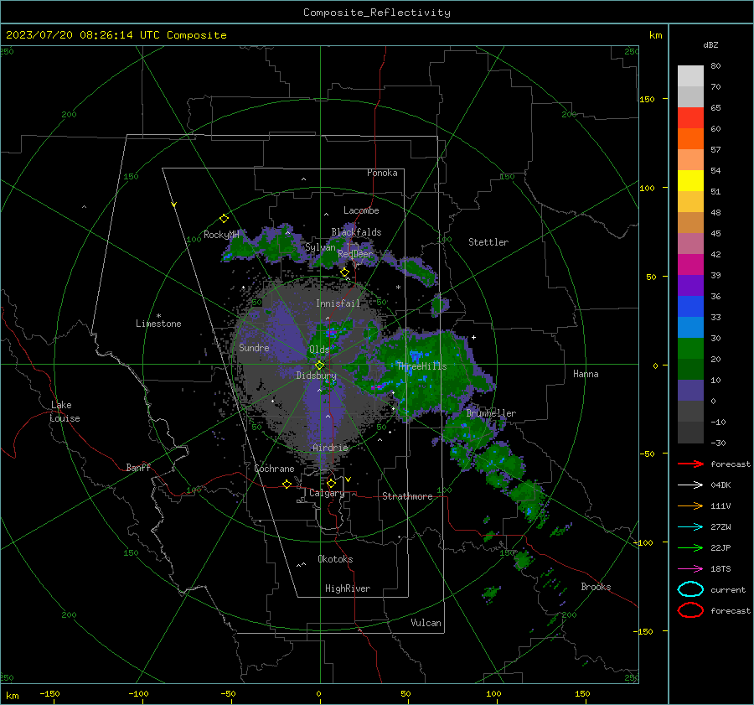Select the purple 10 dBZ color swatch
This screenshot has width=754, height=705.
coord(690,390)
